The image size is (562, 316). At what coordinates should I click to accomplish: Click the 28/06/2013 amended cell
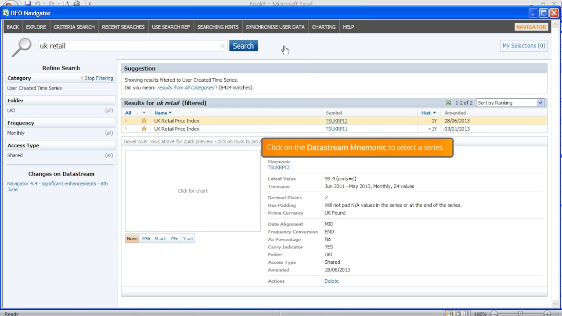point(457,121)
